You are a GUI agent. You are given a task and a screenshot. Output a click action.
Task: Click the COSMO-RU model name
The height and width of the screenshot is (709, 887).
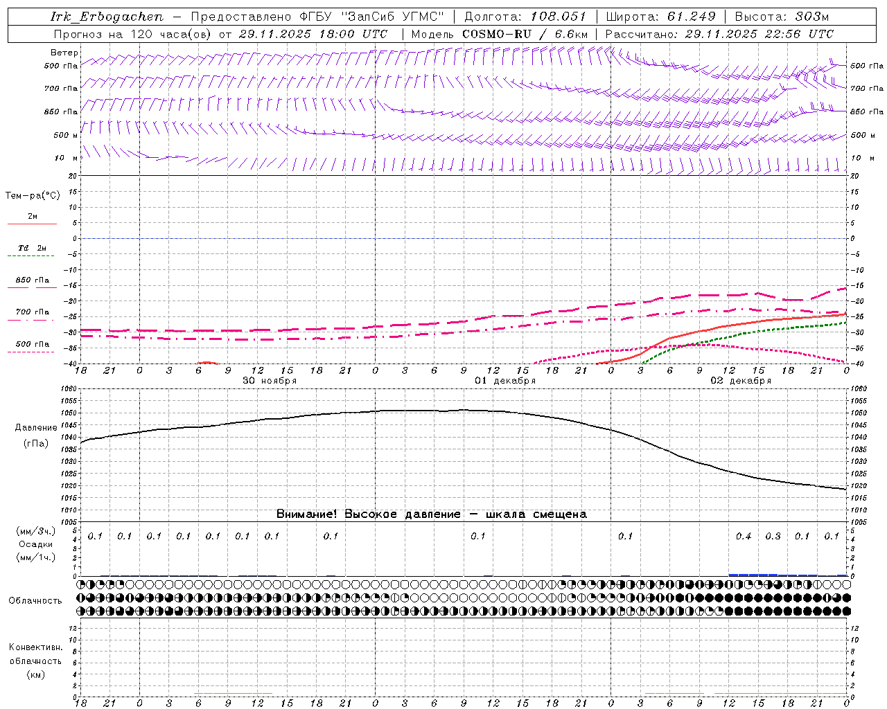pos(497,34)
